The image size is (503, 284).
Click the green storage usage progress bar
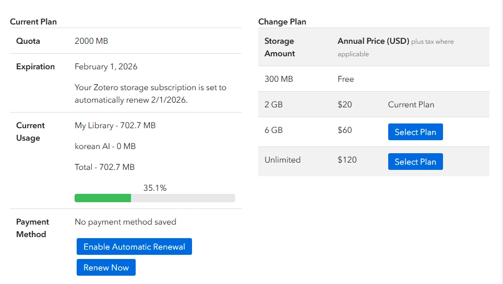[103, 198]
